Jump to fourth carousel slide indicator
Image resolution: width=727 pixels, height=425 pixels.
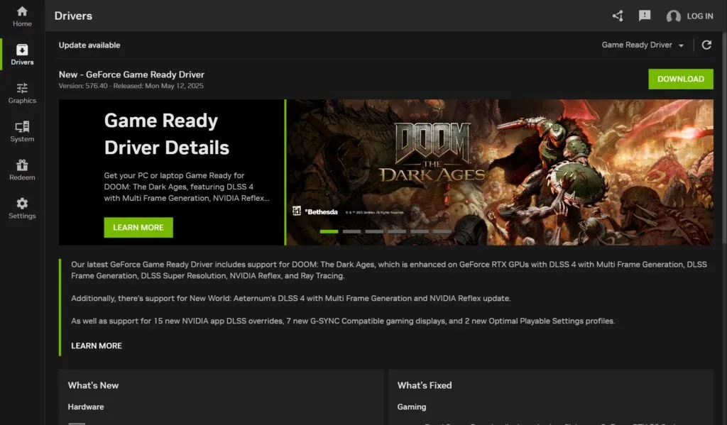pos(397,231)
